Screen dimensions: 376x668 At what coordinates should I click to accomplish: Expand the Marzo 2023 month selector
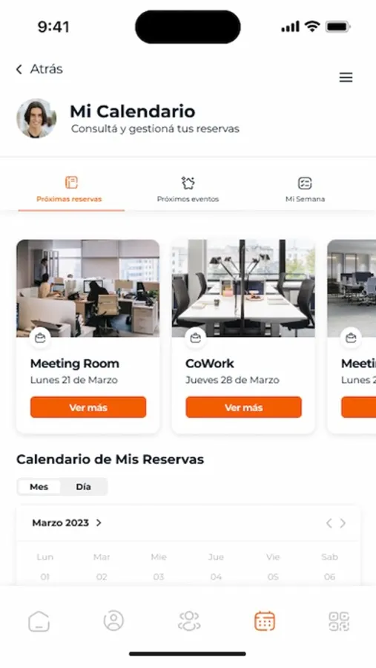coord(67,523)
